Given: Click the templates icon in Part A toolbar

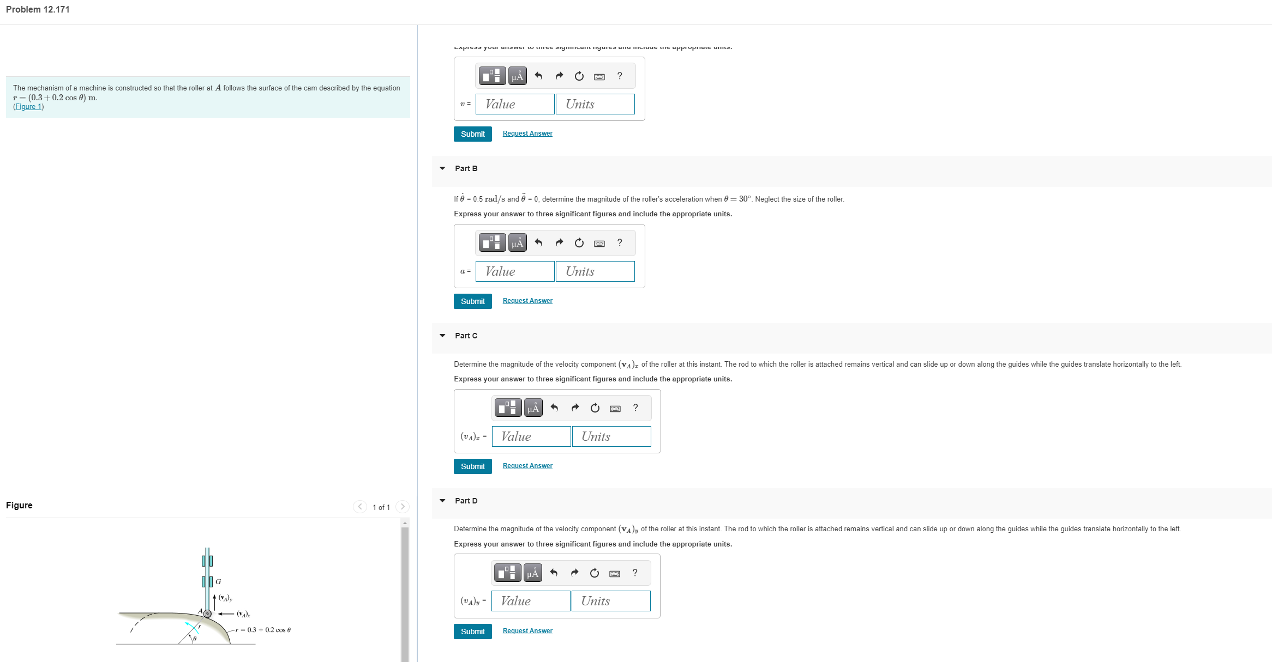Looking at the screenshot, I should (492, 76).
